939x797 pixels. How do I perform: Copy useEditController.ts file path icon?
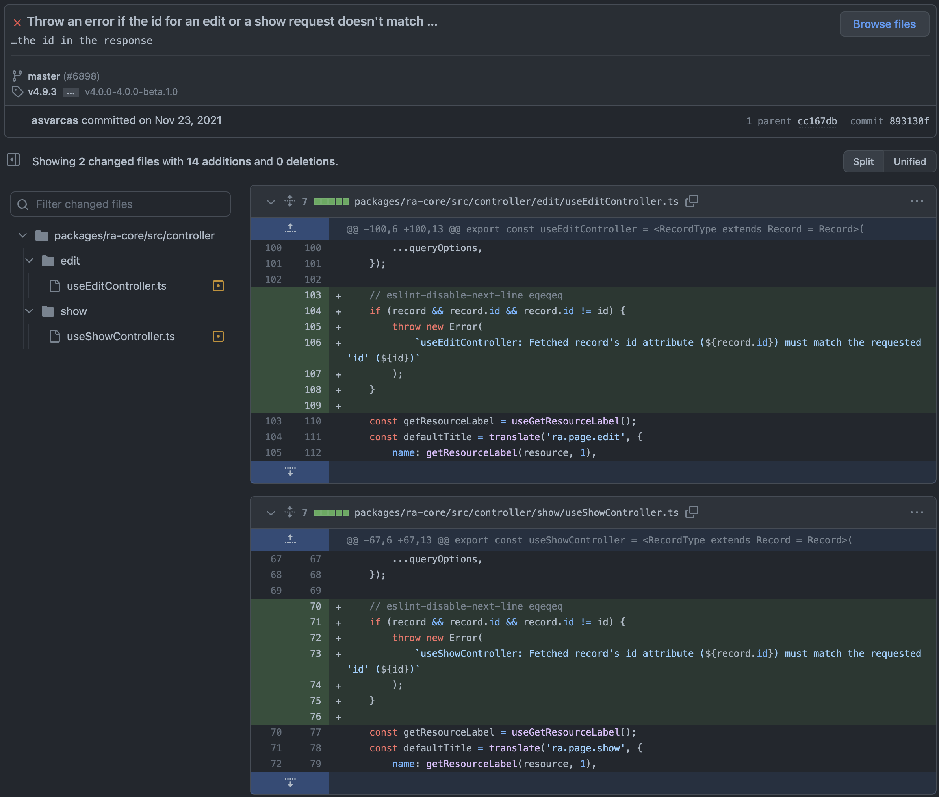click(x=691, y=201)
